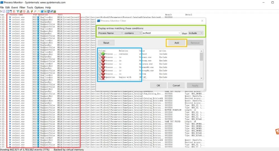
Task: Click the Clear events trash icon
Action: 14,11
